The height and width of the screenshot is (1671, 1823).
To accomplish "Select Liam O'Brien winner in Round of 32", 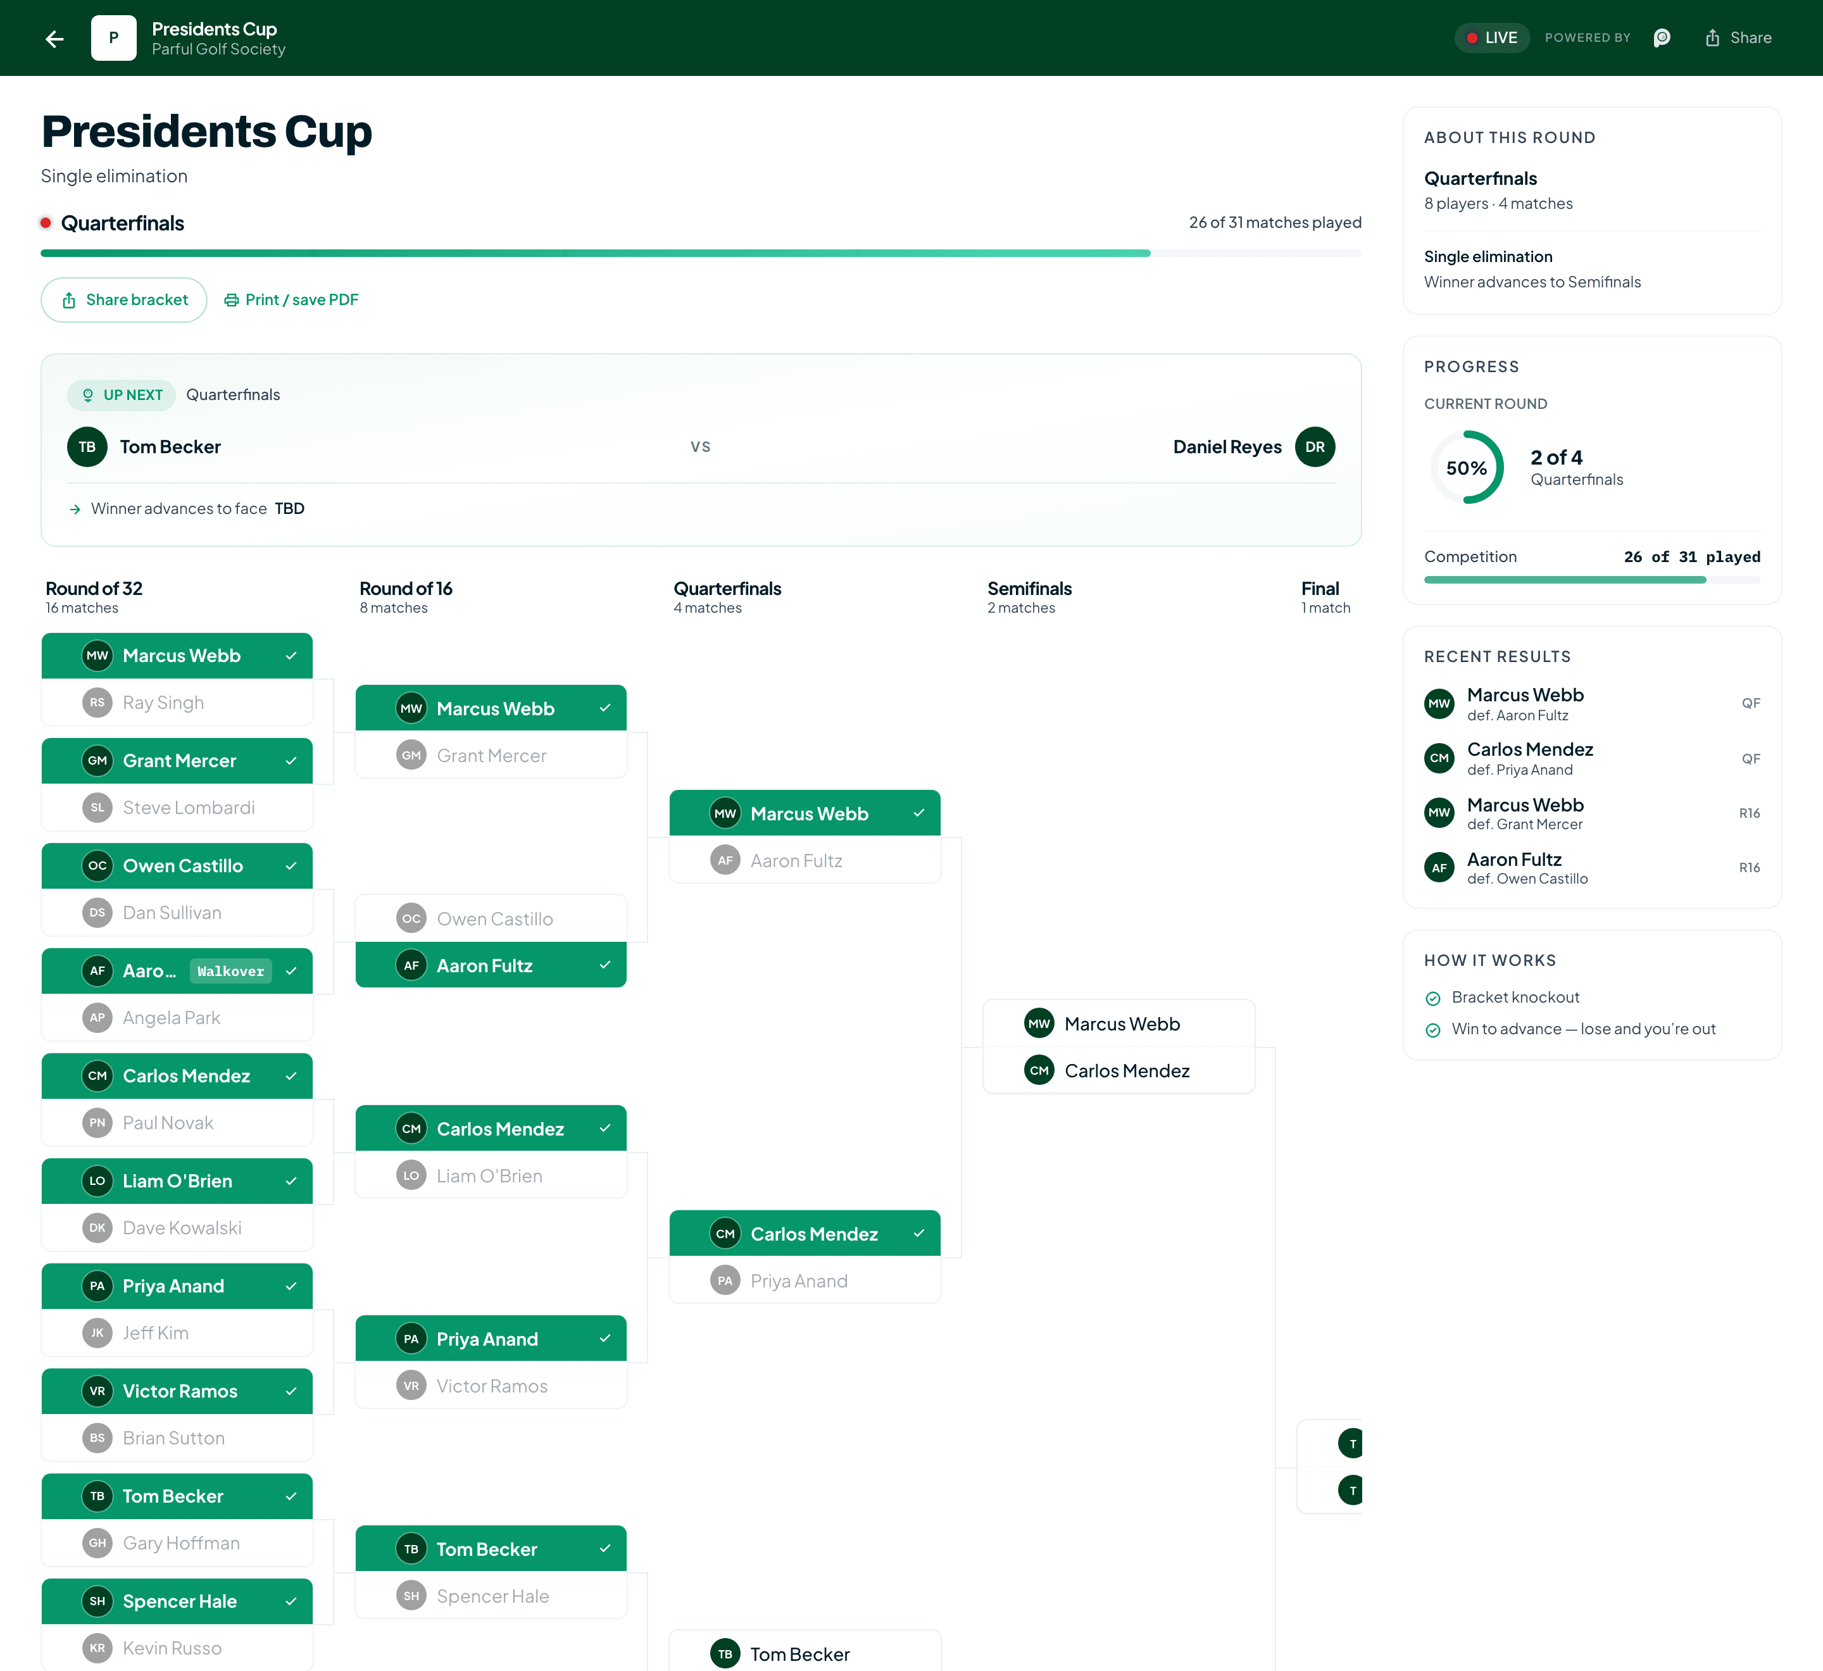I will pos(177,1181).
